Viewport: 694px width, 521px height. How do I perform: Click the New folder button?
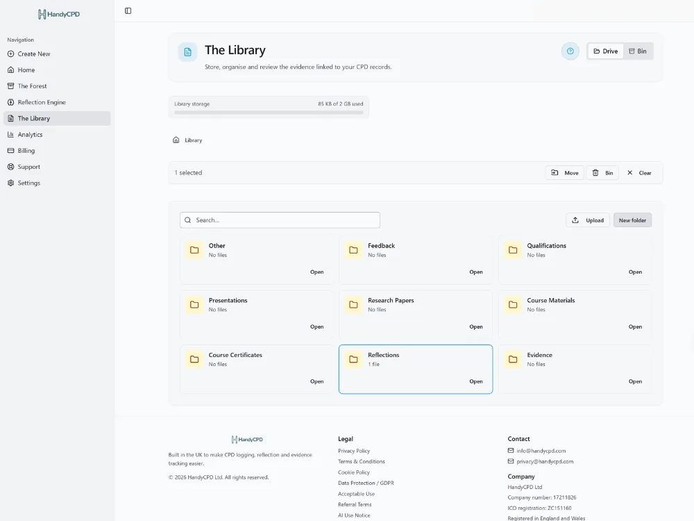point(632,220)
